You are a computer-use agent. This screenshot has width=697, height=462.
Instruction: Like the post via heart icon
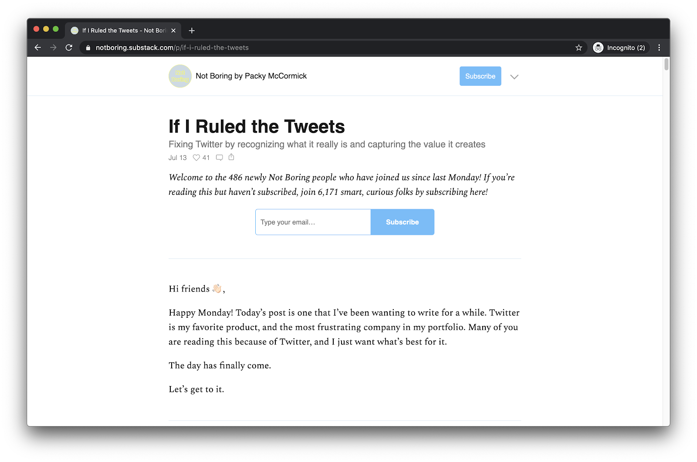196,158
